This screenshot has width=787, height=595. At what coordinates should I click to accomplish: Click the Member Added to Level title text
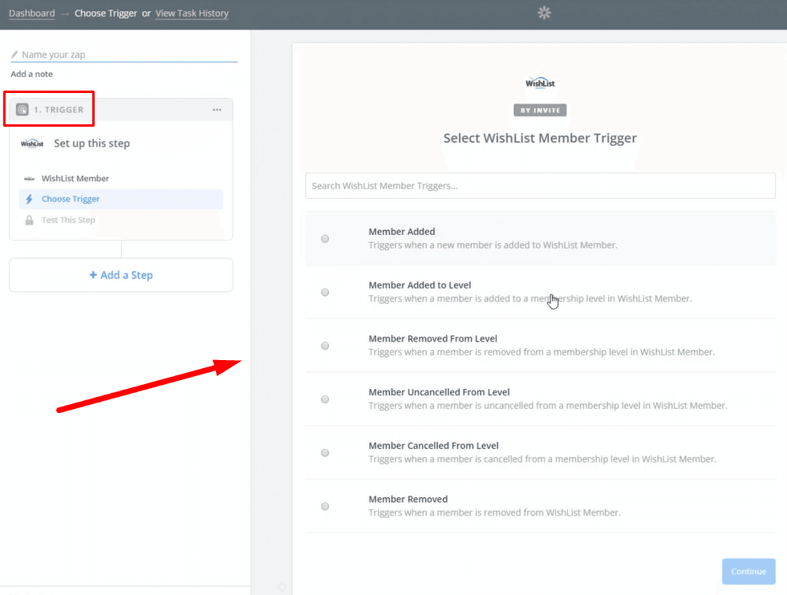[420, 285]
